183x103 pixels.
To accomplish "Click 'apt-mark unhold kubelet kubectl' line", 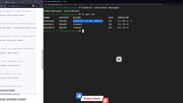I will click(12, 15).
